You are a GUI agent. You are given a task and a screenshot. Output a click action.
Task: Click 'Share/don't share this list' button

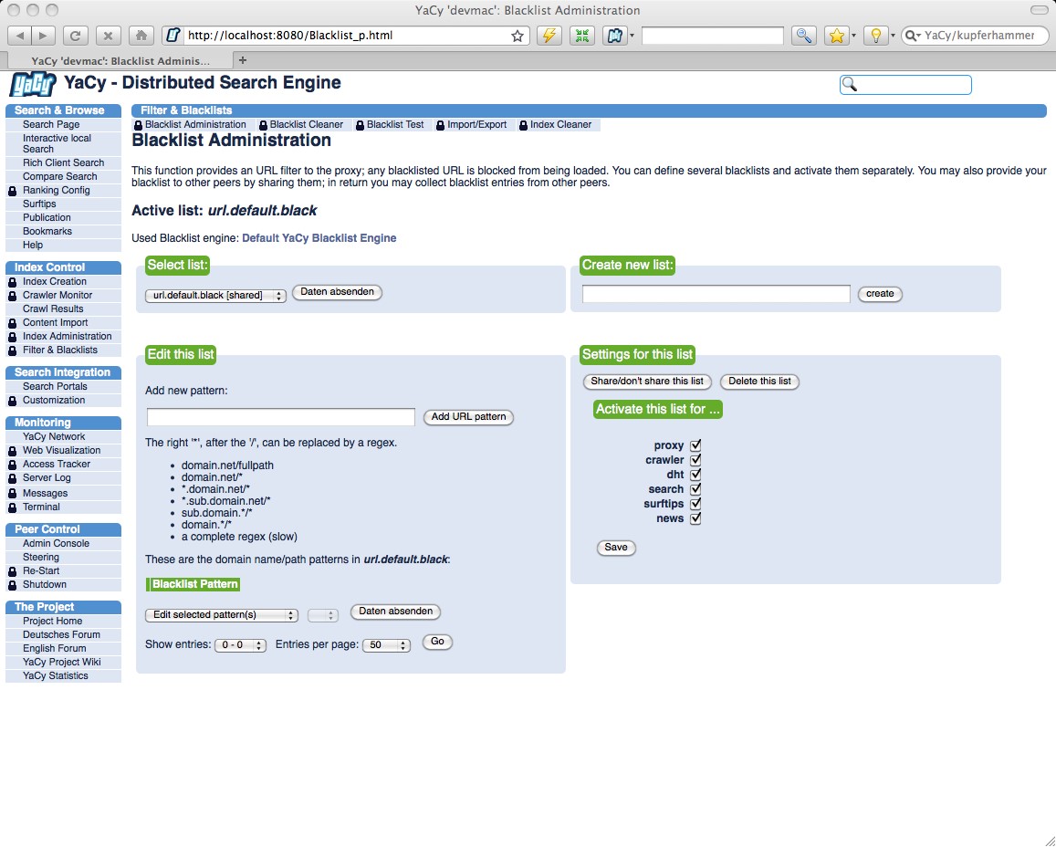[647, 382]
